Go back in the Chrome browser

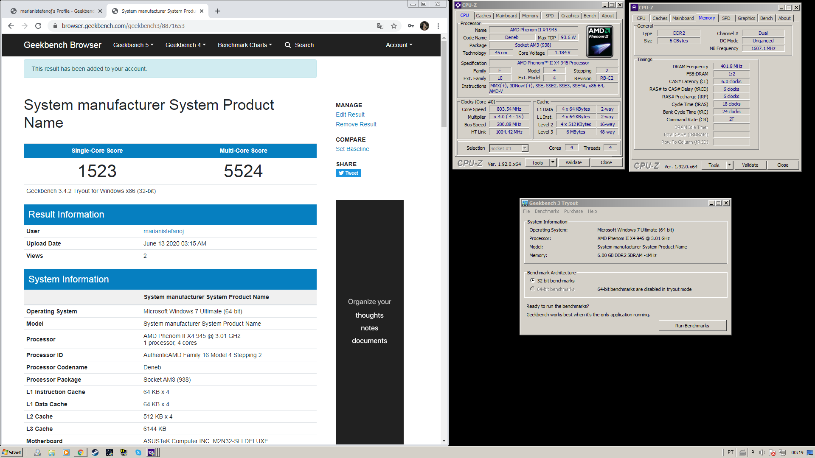coord(11,26)
